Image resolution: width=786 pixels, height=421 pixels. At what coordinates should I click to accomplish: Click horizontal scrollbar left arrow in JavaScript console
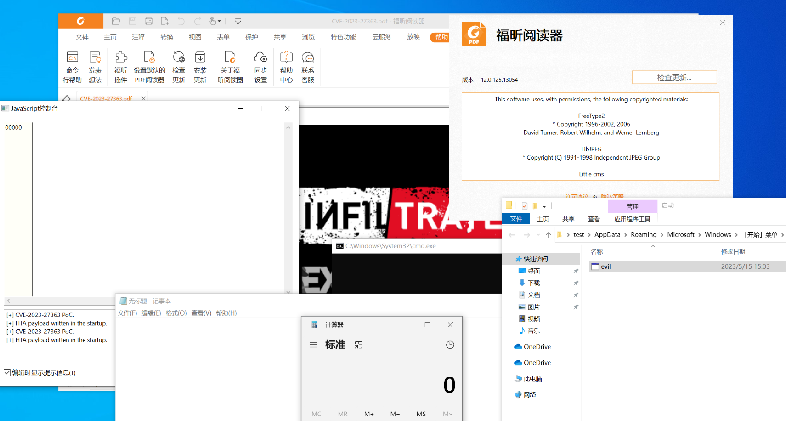[x=8, y=301]
